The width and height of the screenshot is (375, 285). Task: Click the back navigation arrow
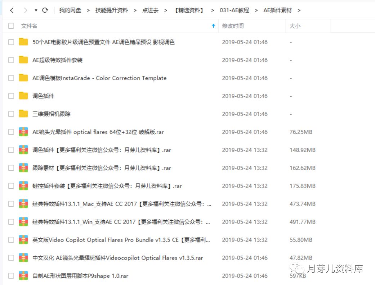(12, 10)
